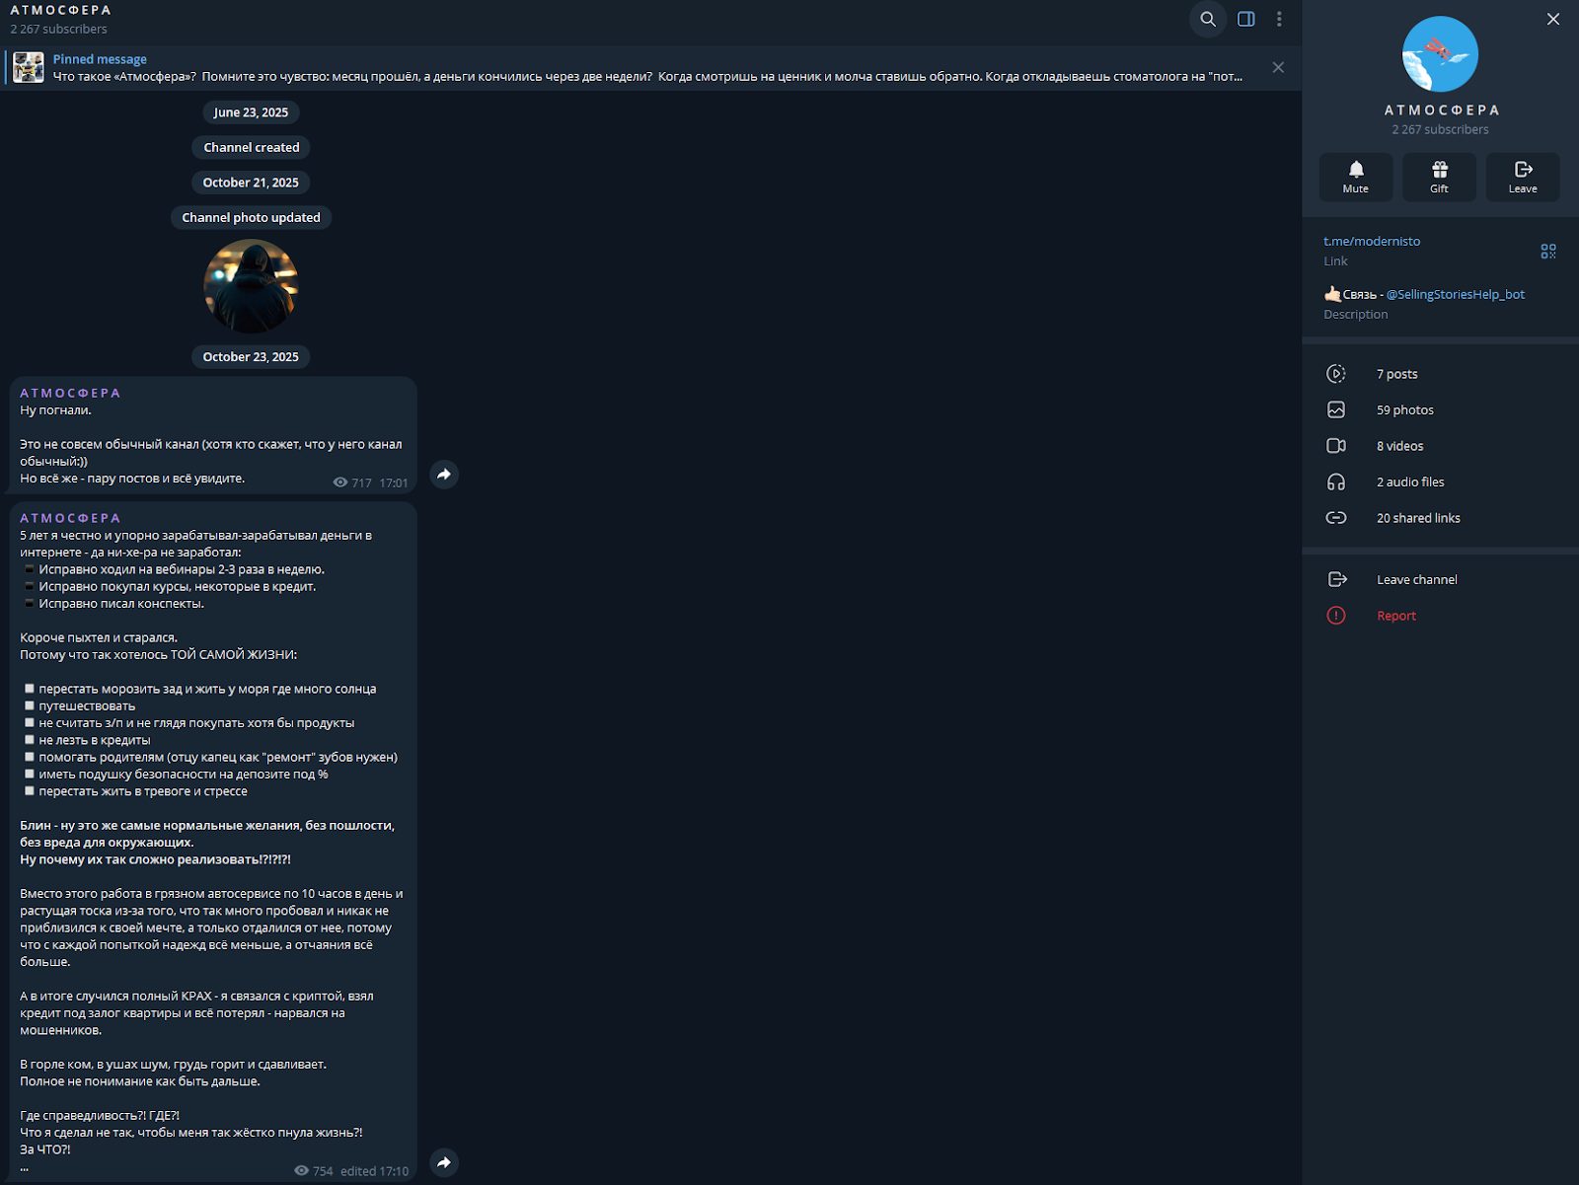This screenshot has height=1185, width=1579.
Task: Click the 'путешествовать' list line
Action: tap(87, 705)
